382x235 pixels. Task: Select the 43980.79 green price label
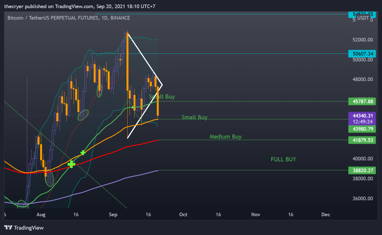point(362,129)
